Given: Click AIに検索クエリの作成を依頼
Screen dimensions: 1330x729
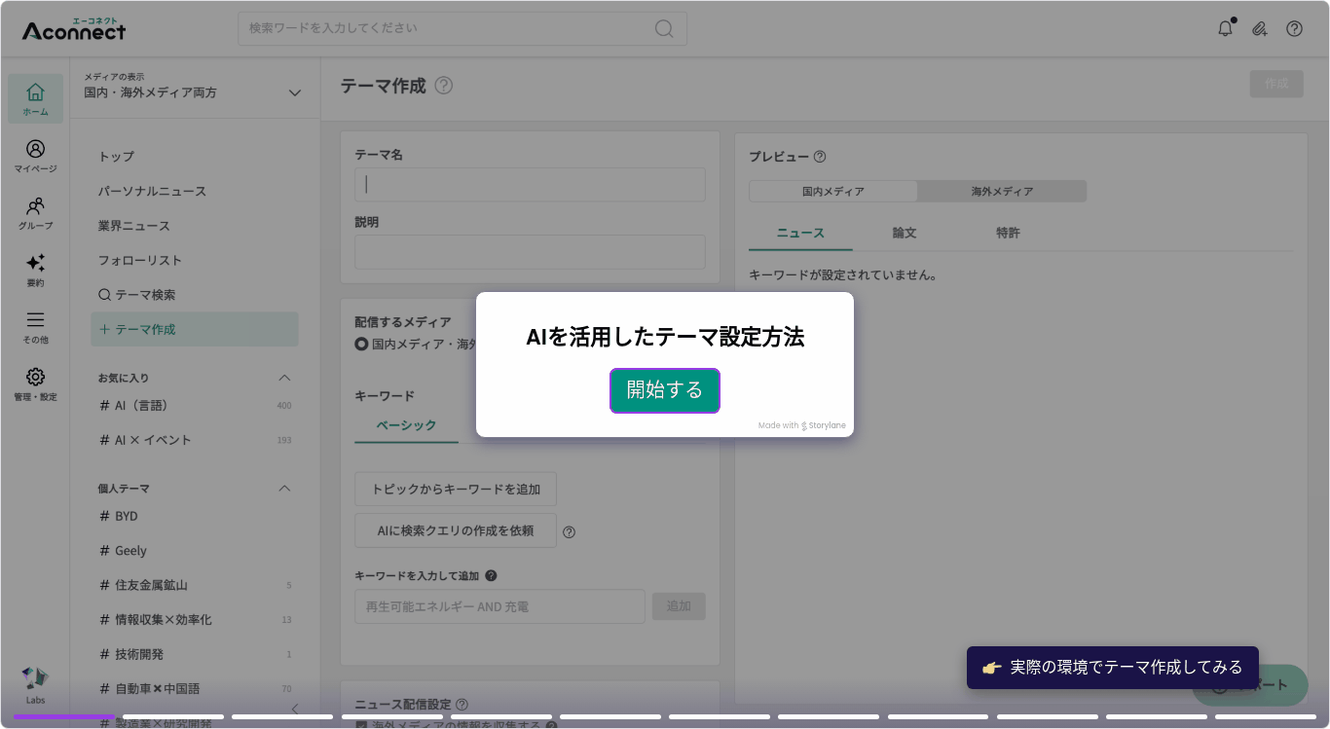Looking at the screenshot, I should pos(455,530).
